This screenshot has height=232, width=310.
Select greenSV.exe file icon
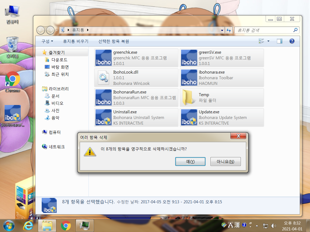[189, 58]
